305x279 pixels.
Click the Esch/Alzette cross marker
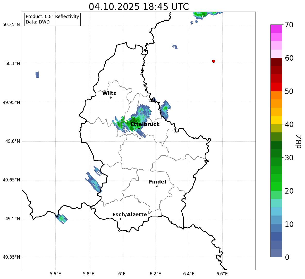120,219
